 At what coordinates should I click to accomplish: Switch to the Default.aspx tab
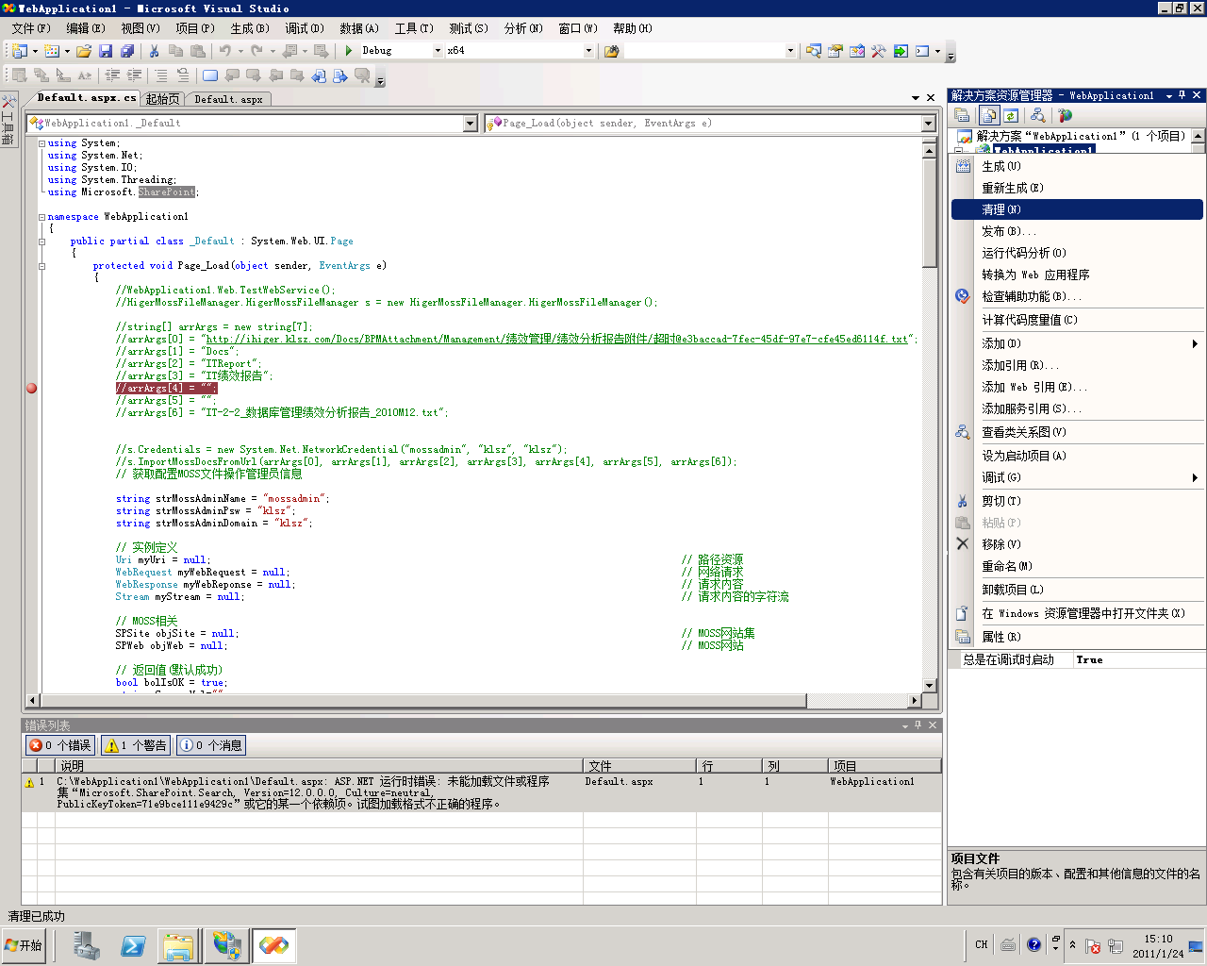coord(228,99)
